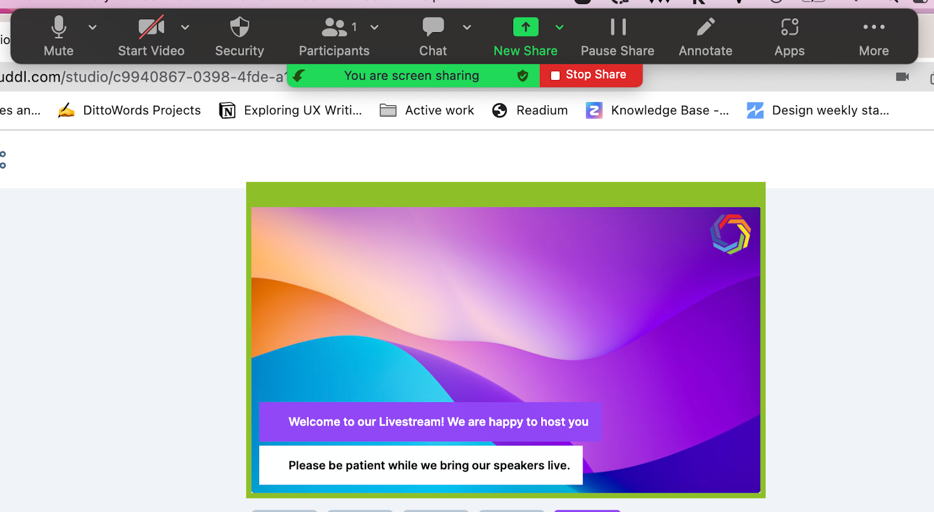The image size is (934, 512).
Task: Expand the Chat options chevron
Action: coord(467,27)
